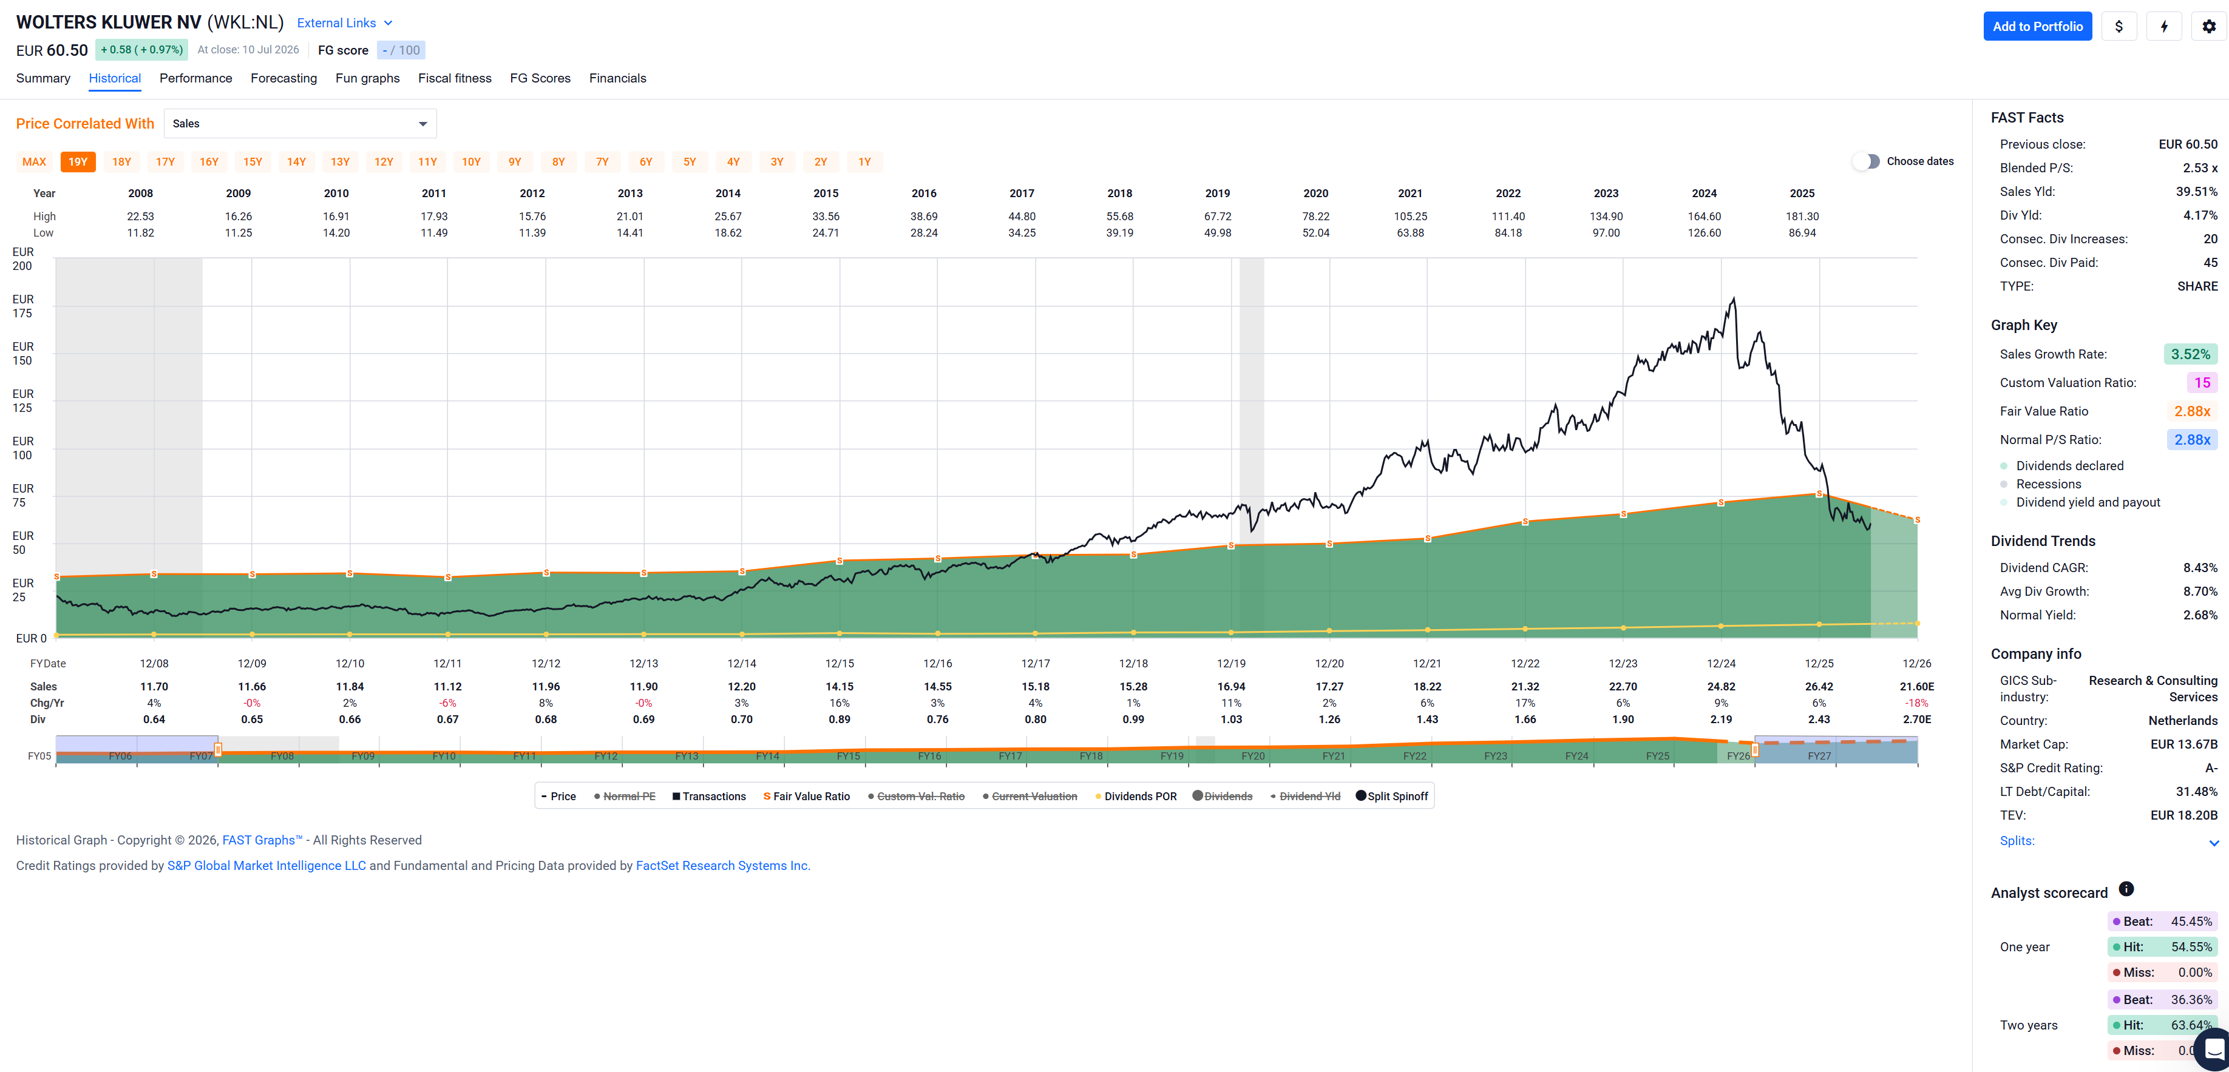Open the Fiscal fitness tab
The image size is (2229, 1072).
(x=454, y=78)
